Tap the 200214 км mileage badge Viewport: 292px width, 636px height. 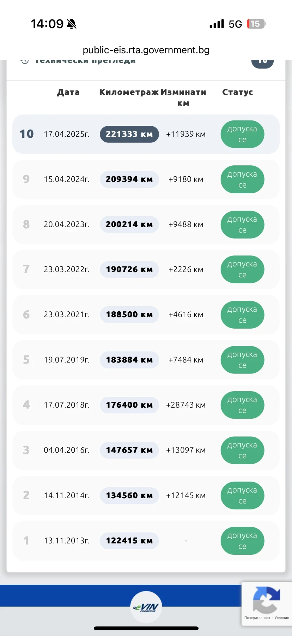[x=129, y=224]
